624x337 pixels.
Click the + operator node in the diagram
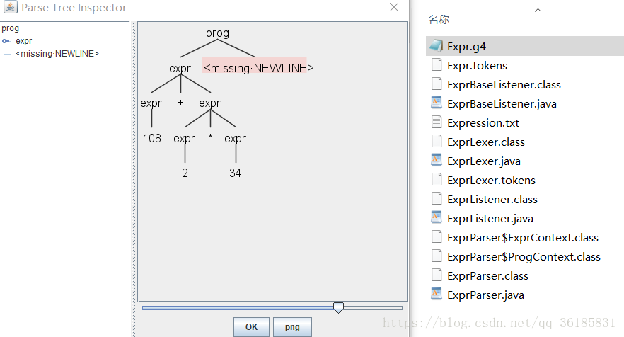180,103
